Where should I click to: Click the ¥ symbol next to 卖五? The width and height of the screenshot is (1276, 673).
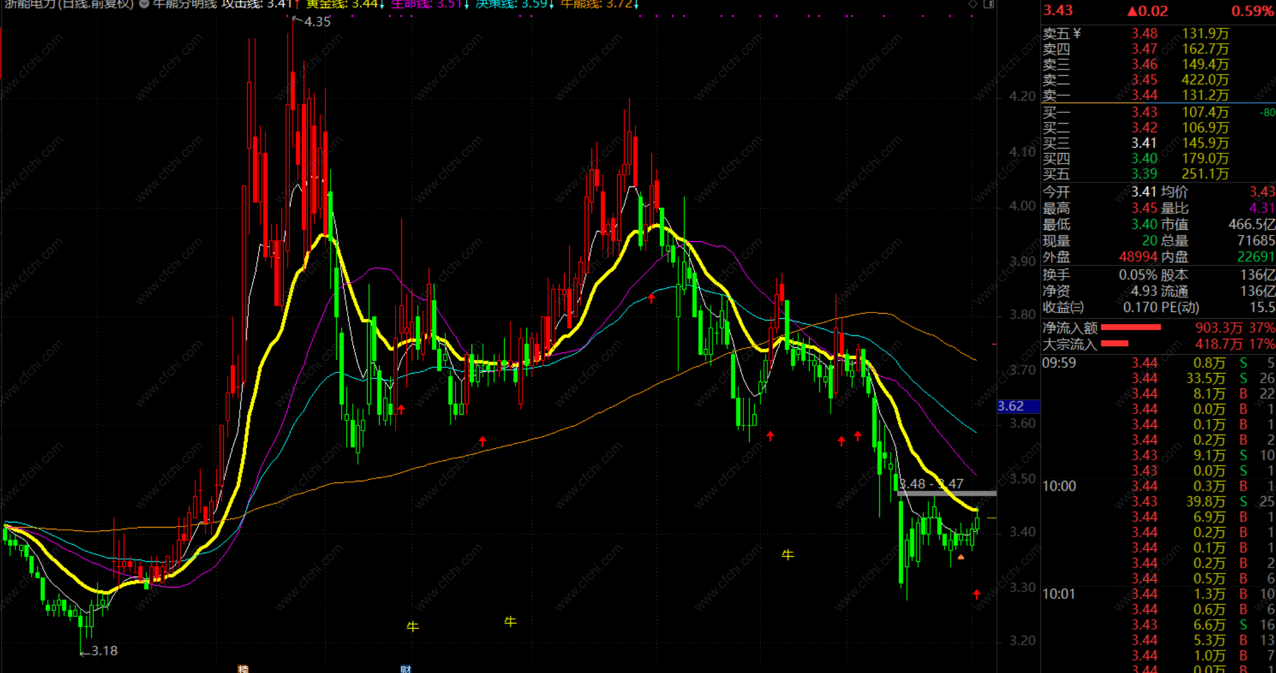coord(1077,34)
